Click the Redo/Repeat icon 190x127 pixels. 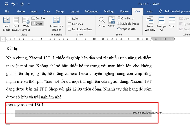pos(22,4)
